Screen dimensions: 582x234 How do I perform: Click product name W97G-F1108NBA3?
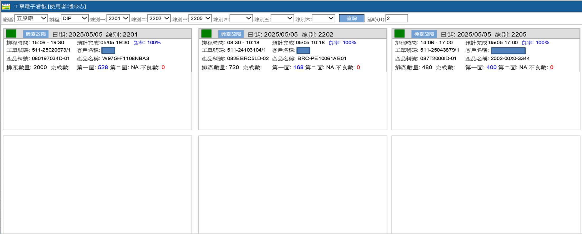(x=126, y=59)
